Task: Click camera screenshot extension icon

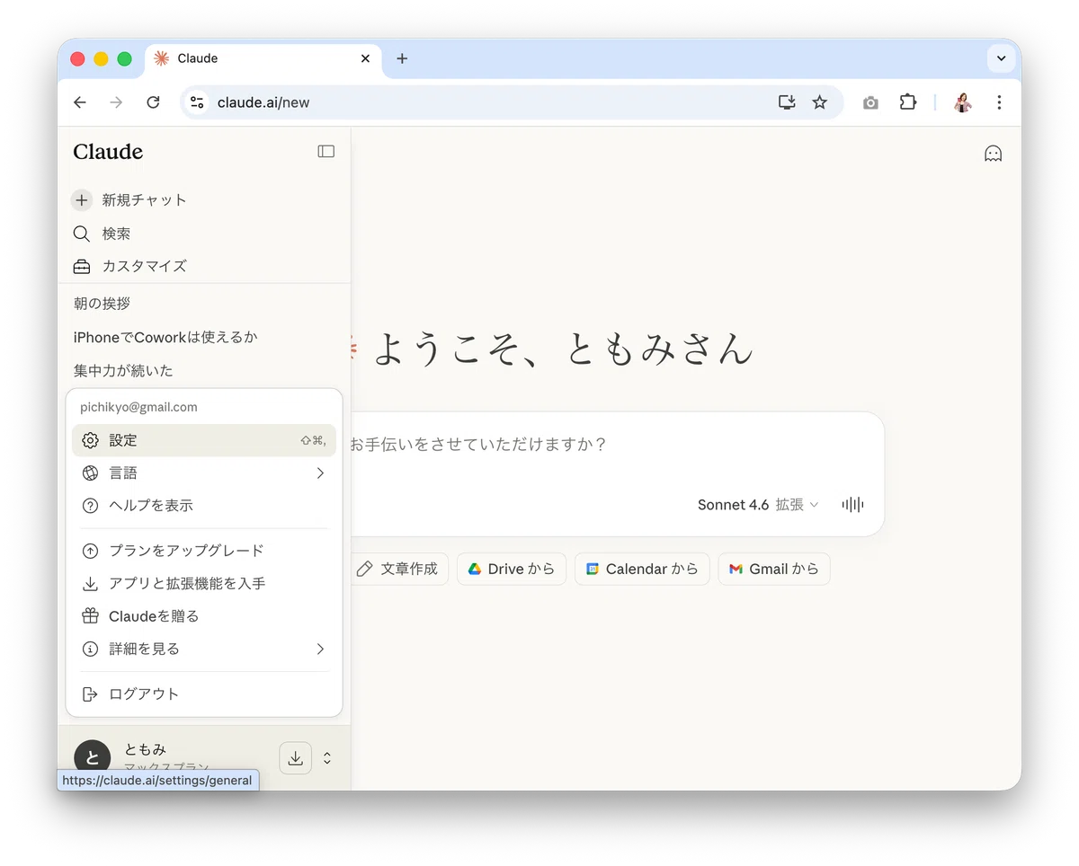Action: pos(870,103)
